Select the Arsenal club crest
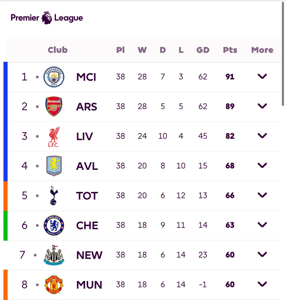The height and width of the screenshot is (300, 286). [54, 106]
